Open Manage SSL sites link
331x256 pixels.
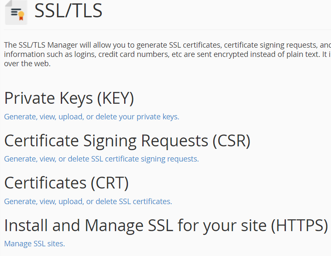(x=35, y=244)
